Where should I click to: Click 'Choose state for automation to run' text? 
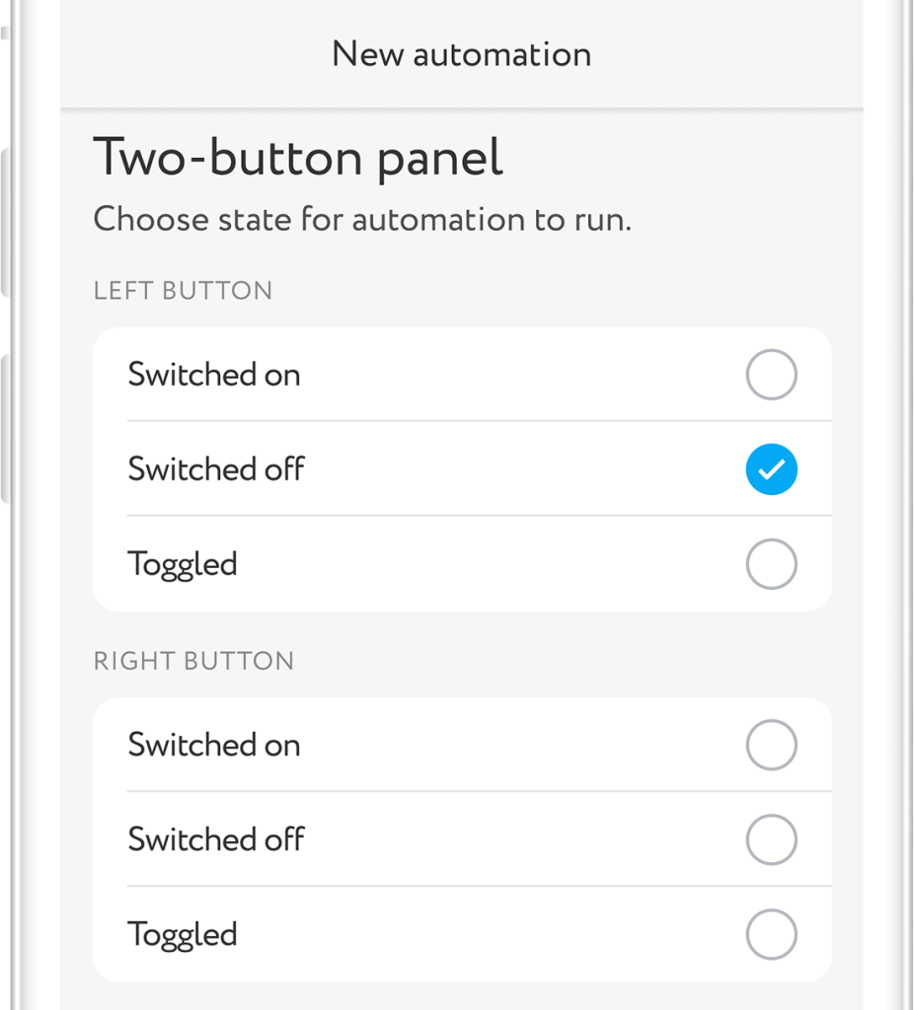[362, 219]
